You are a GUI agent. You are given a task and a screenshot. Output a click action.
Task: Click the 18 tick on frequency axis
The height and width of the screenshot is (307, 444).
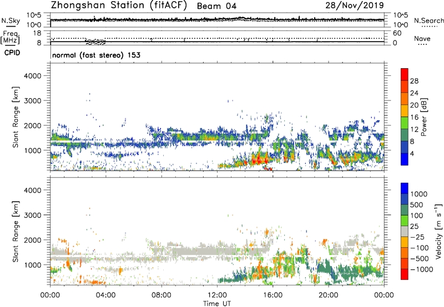coord(37,33)
